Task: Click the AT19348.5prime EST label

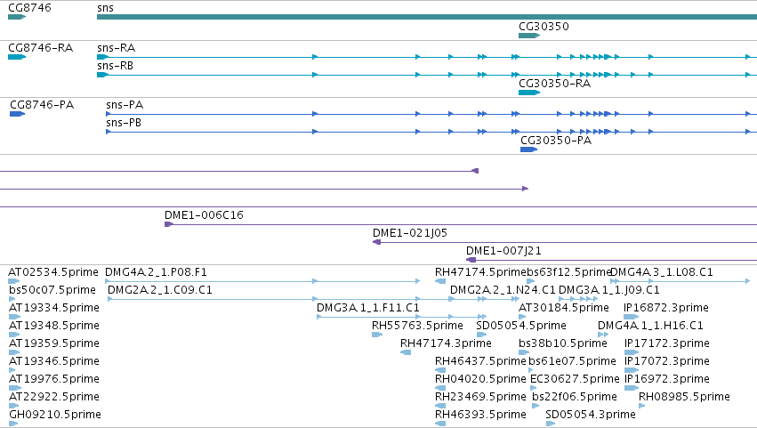Action: [x=54, y=326]
